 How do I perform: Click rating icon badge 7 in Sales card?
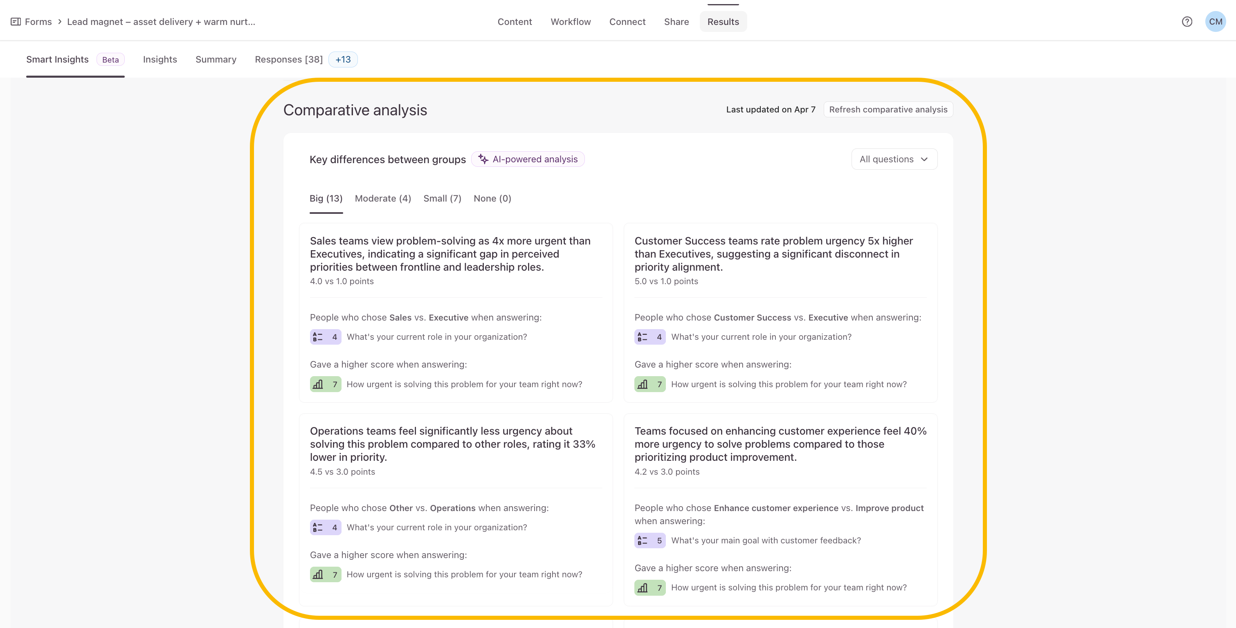[325, 384]
